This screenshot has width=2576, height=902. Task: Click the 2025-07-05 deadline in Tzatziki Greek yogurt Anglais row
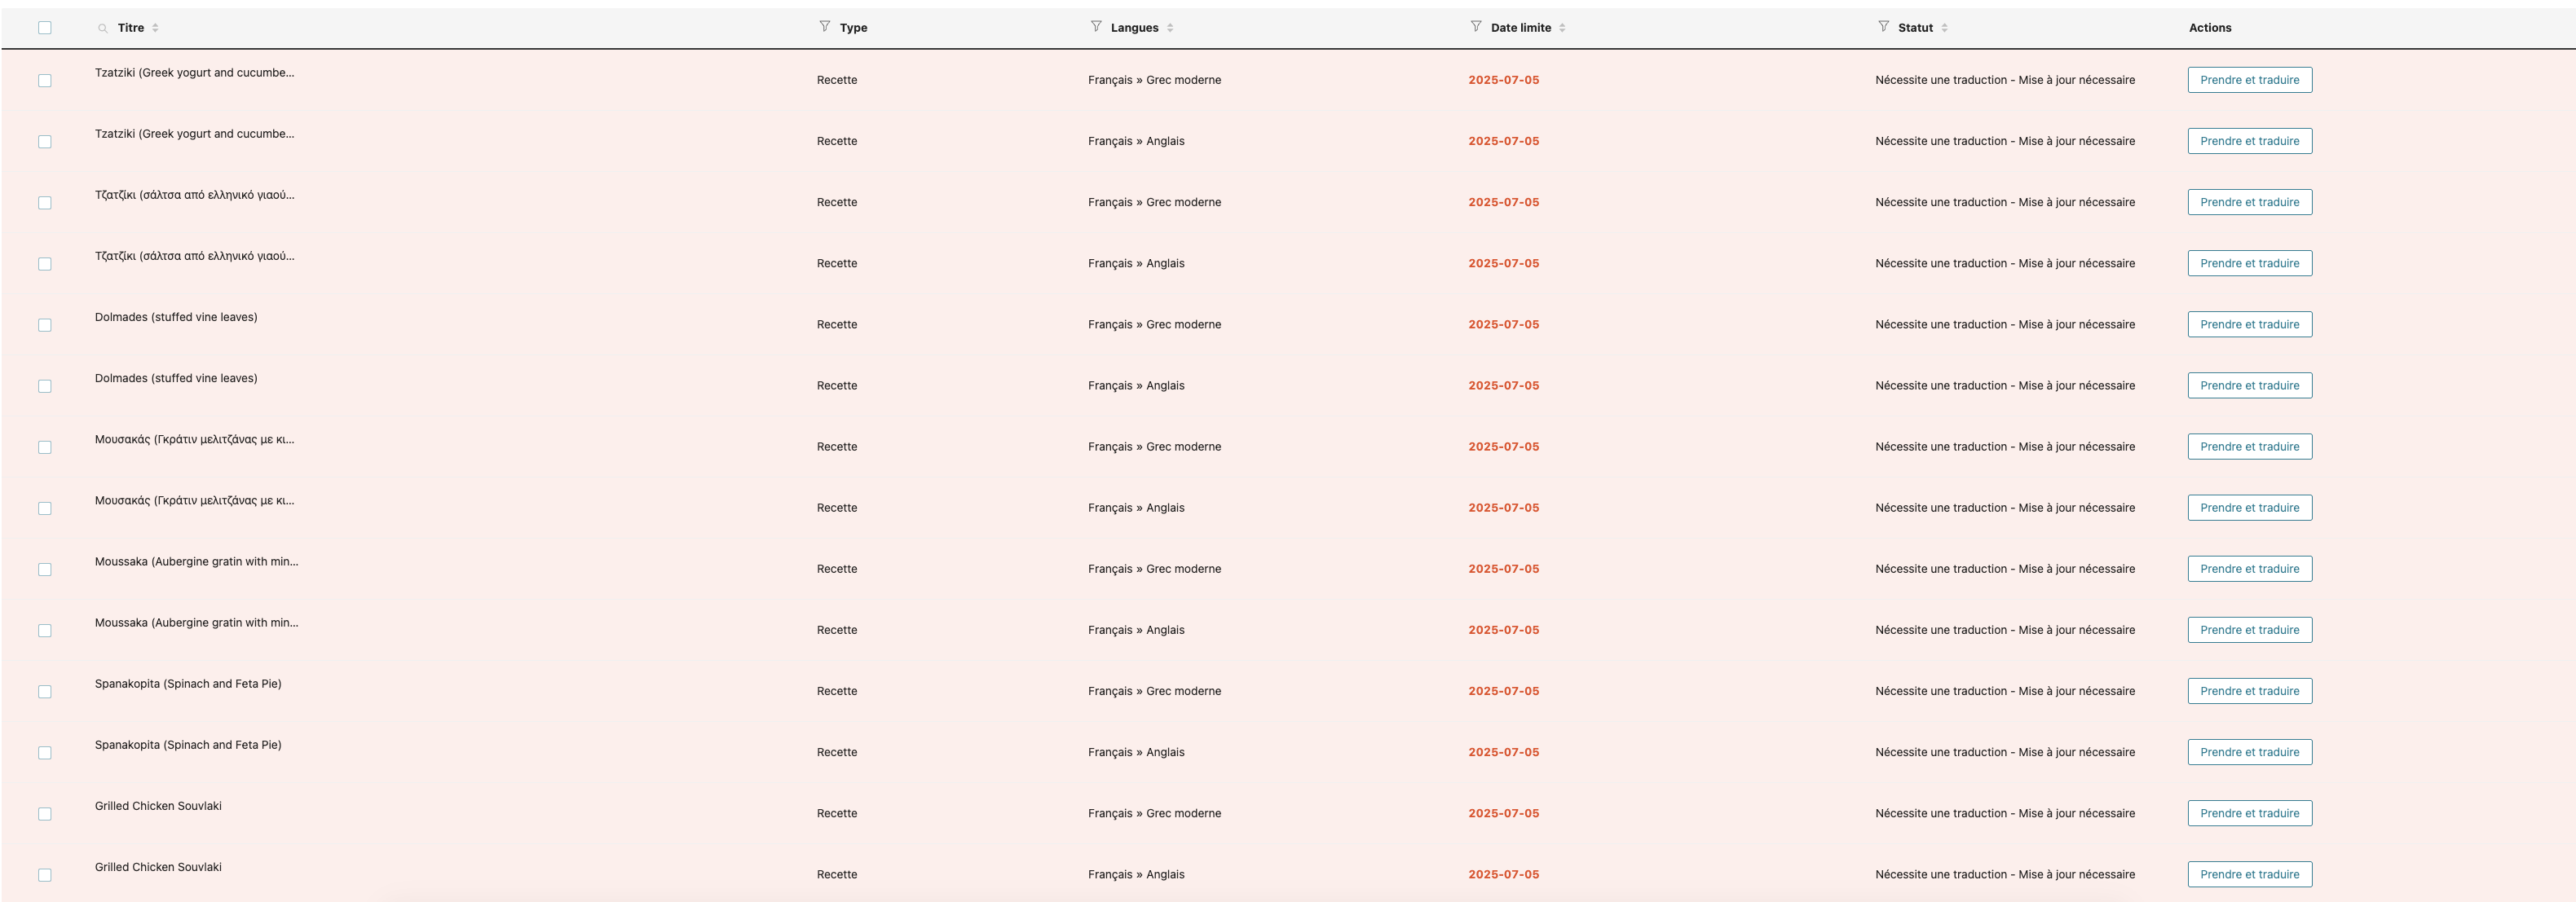coord(1503,141)
